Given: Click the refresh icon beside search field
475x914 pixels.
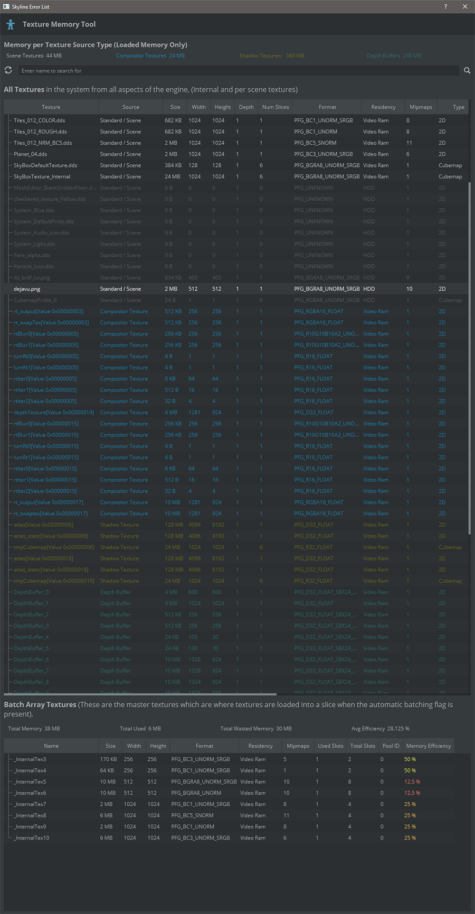Looking at the screenshot, I should tap(8, 70).
